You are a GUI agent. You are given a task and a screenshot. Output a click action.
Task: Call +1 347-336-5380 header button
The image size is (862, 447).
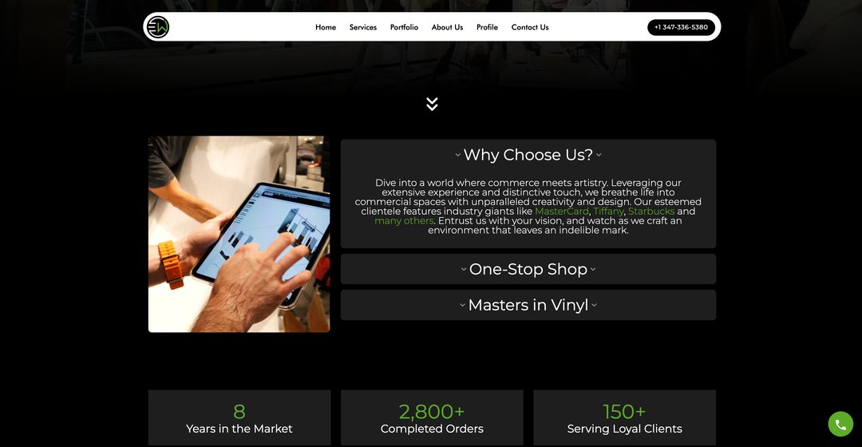click(681, 27)
